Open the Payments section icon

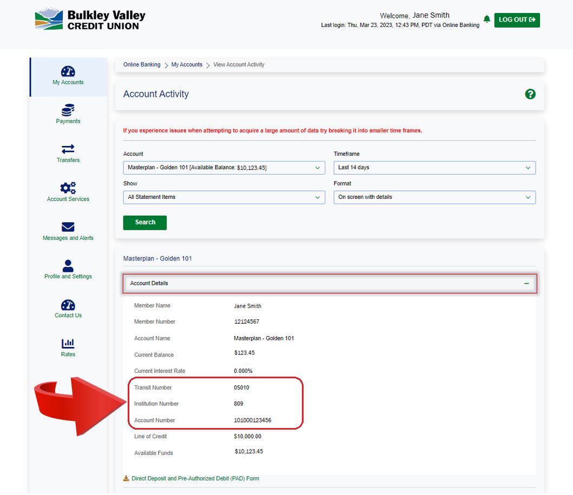point(68,110)
